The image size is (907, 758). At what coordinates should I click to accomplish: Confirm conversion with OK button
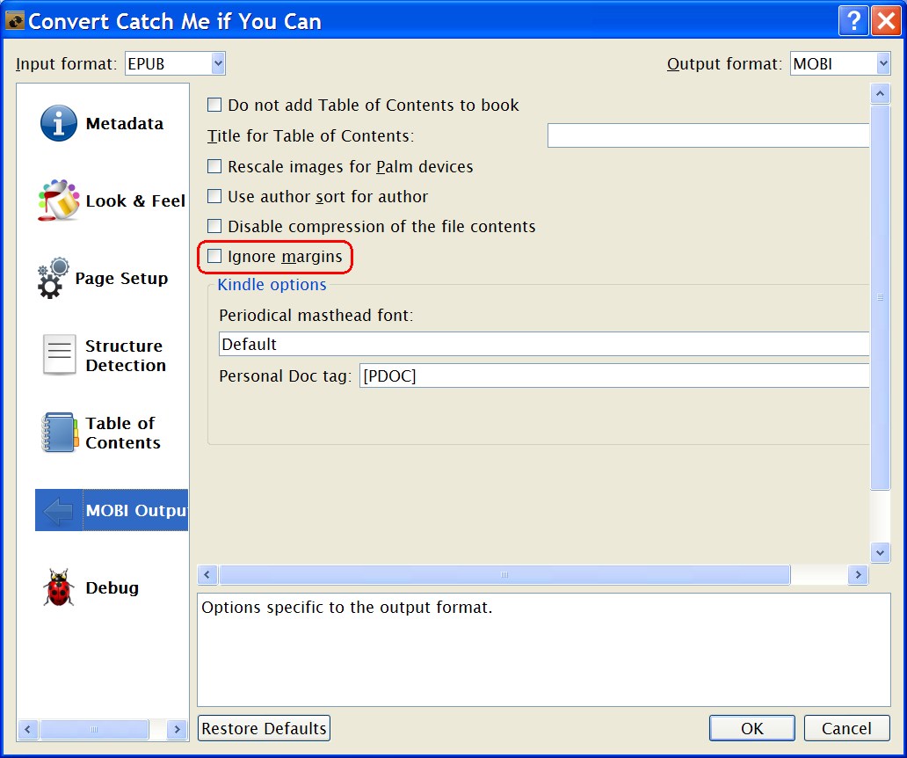(752, 728)
